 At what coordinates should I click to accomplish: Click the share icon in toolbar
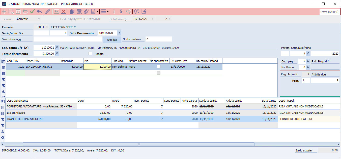point(128,11)
